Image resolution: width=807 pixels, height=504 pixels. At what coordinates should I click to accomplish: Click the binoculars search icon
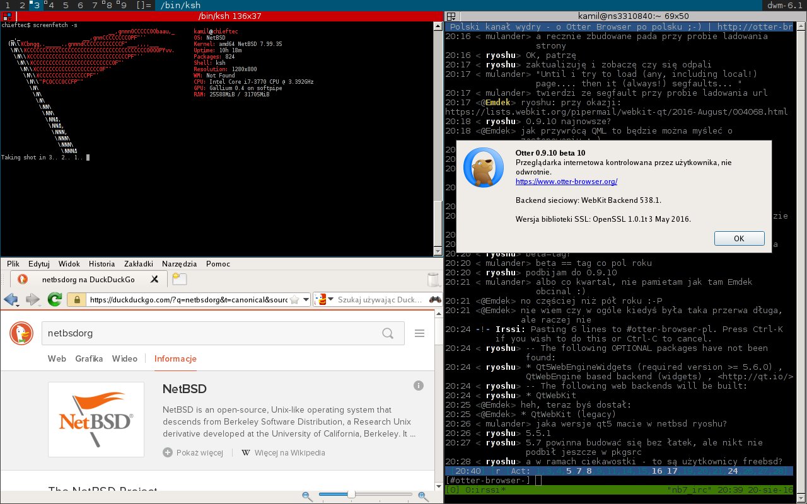click(435, 300)
